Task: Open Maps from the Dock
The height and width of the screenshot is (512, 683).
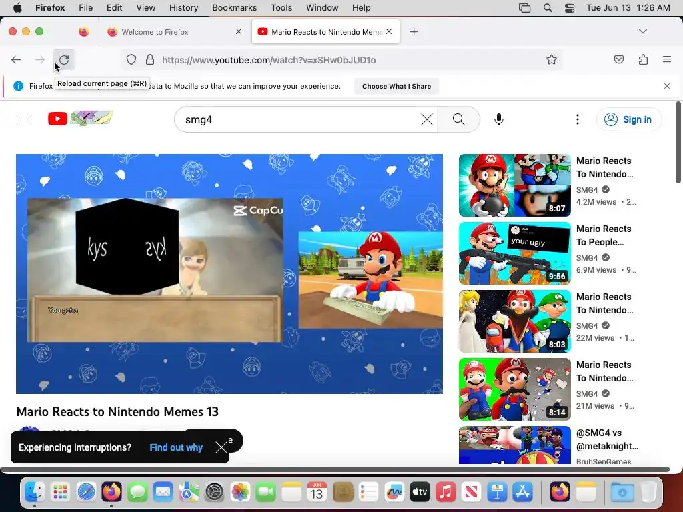Action: click(x=189, y=492)
